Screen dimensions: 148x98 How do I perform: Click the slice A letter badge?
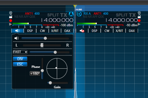click(x=71, y=14)
